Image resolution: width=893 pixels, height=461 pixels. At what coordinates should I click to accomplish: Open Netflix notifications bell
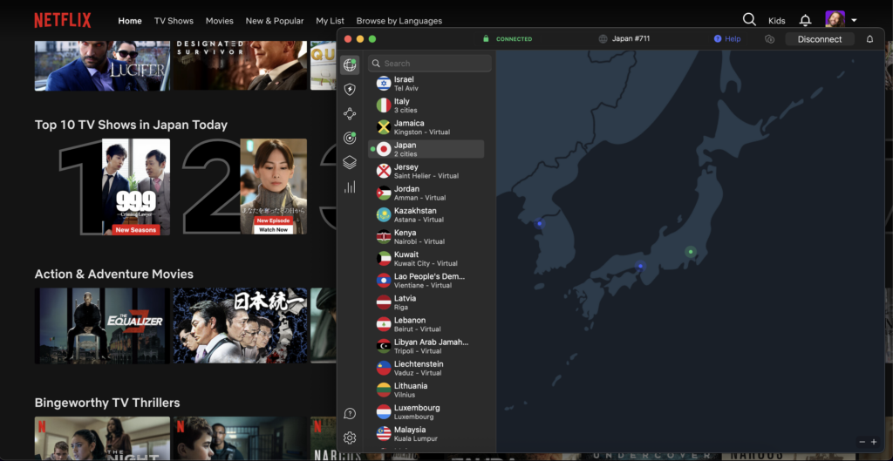point(805,21)
